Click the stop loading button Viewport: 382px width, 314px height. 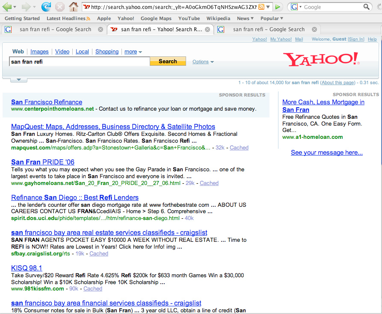(x=59, y=7)
